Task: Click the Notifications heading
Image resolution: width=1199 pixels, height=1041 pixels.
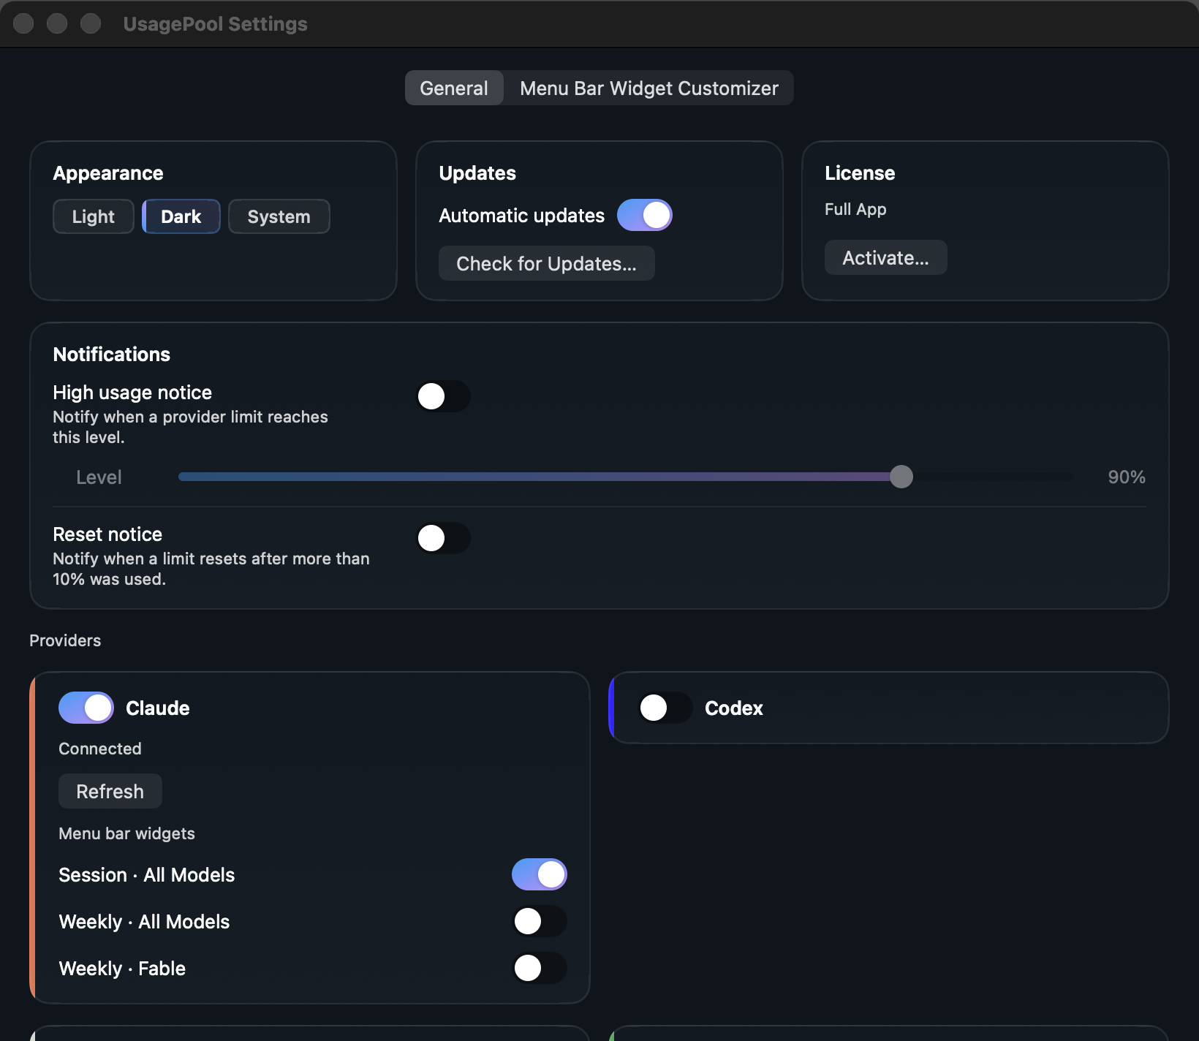Action: click(x=112, y=355)
